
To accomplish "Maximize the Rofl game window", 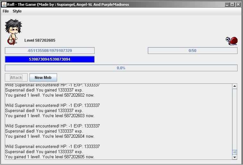I will pyautogui.click(x=232, y=4).
